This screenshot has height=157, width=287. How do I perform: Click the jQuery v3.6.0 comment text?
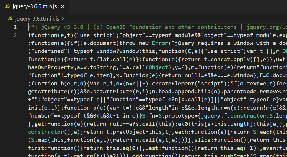[62, 27]
